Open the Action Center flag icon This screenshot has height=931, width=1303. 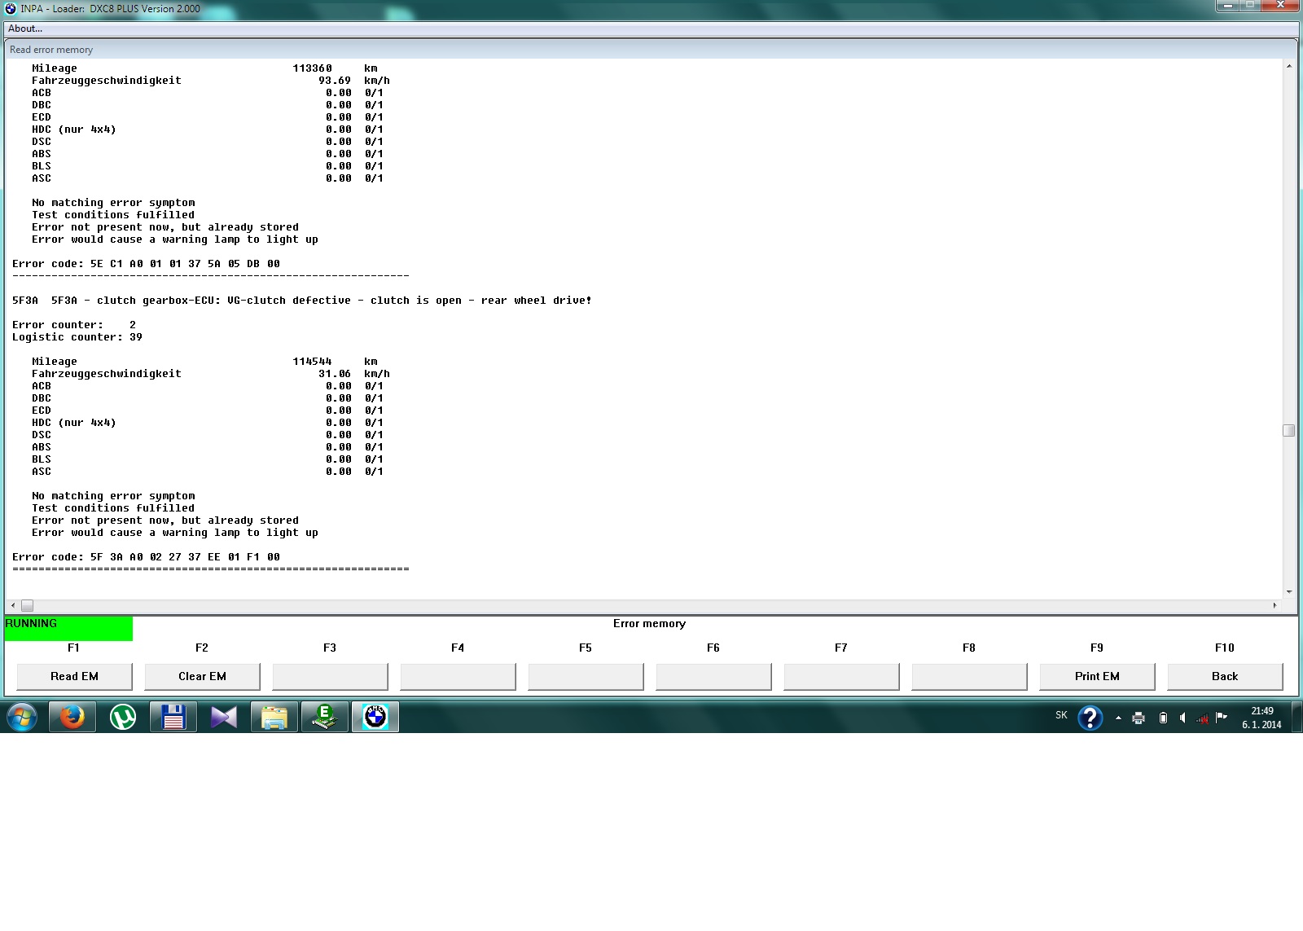click(x=1221, y=718)
